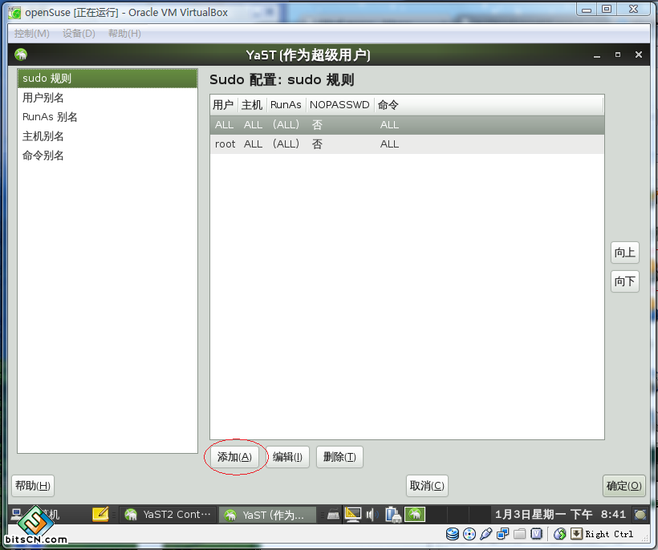The image size is (658, 550).
Task: Select 用户别名 in the left list
Action: (108, 98)
